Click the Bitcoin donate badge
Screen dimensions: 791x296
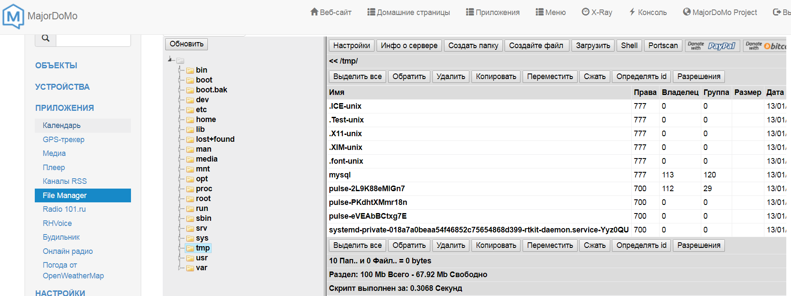point(767,46)
